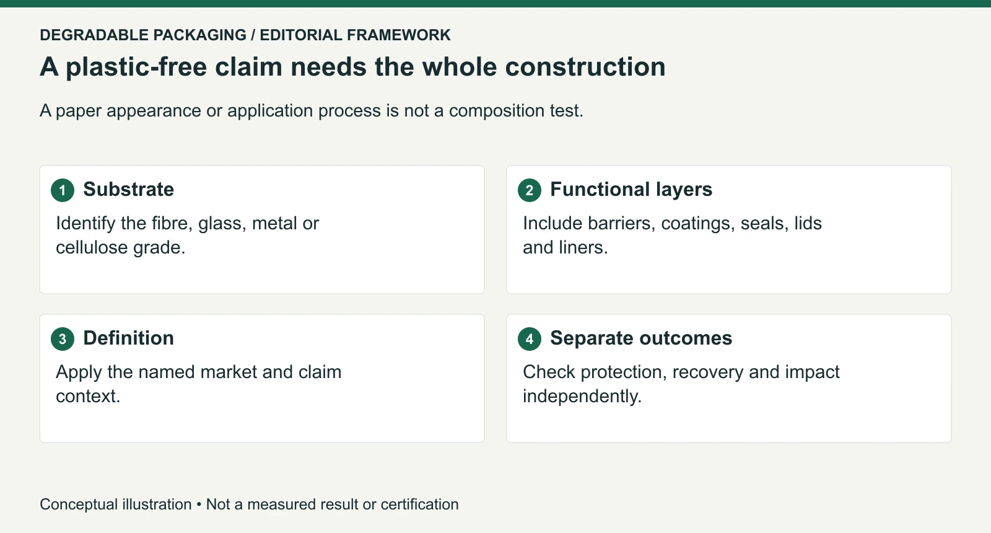Select the 'Functional layers' card heading

coord(631,189)
